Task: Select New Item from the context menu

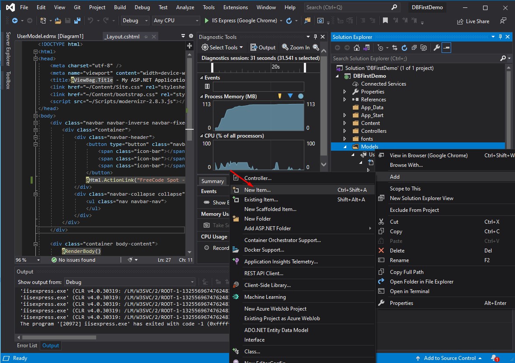Action: tap(258, 190)
